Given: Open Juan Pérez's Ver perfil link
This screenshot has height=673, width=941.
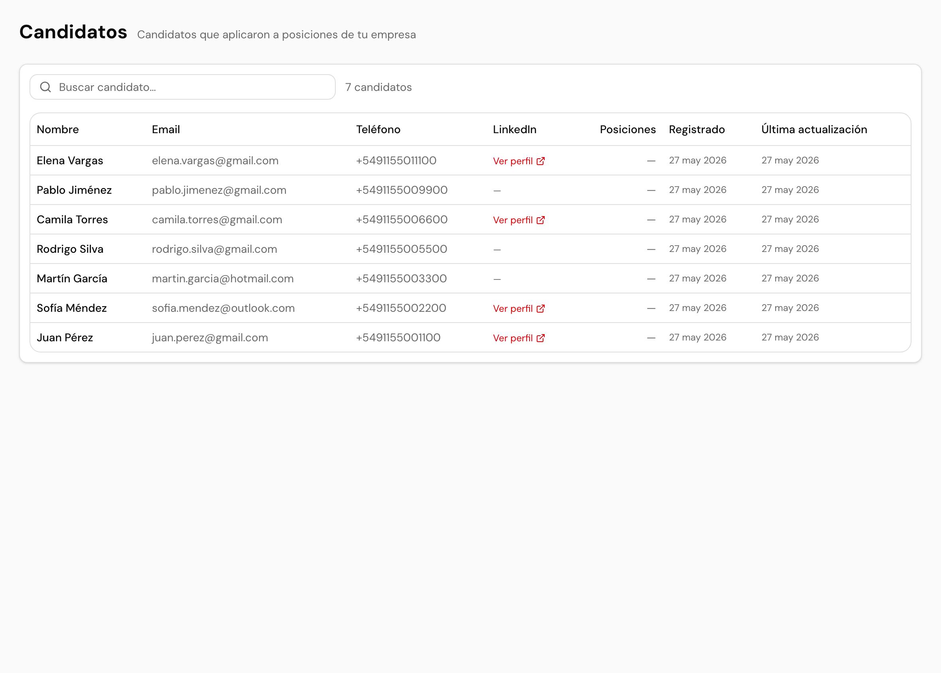Looking at the screenshot, I should tap(519, 338).
